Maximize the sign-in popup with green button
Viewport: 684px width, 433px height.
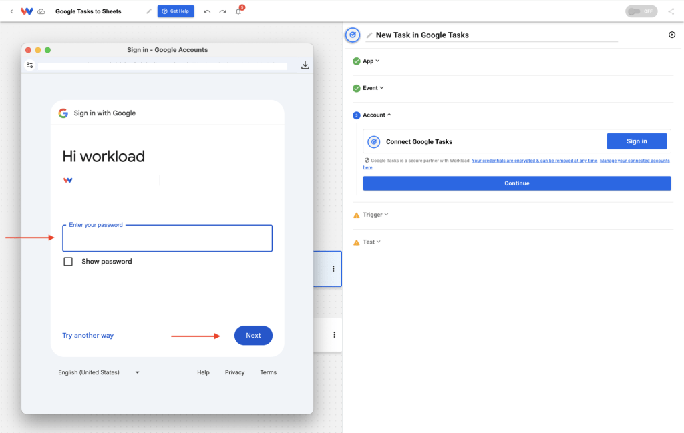tap(48, 50)
